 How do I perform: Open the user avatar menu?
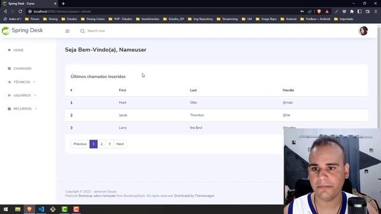(x=363, y=31)
